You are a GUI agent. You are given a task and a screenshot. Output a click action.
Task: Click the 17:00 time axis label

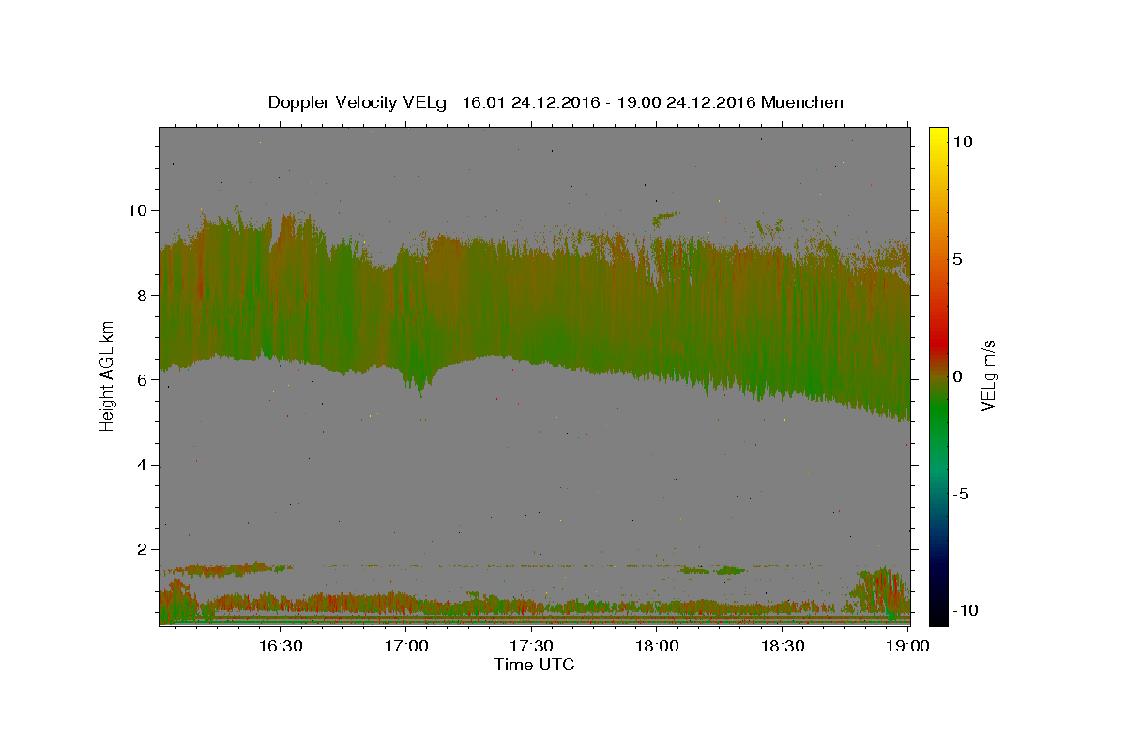pyautogui.click(x=405, y=646)
